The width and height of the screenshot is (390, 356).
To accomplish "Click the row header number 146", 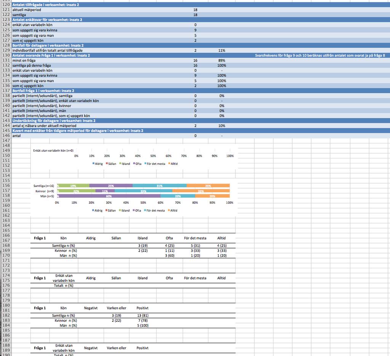I will point(6,136).
